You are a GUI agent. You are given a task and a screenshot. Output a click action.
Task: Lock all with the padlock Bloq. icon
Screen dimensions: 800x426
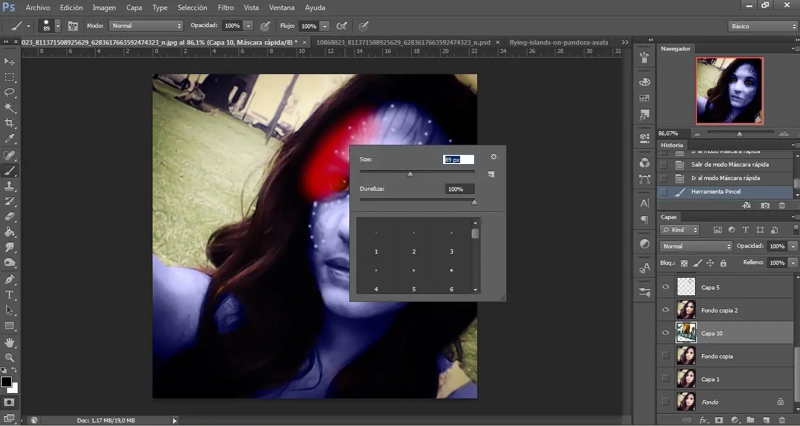pos(723,263)
